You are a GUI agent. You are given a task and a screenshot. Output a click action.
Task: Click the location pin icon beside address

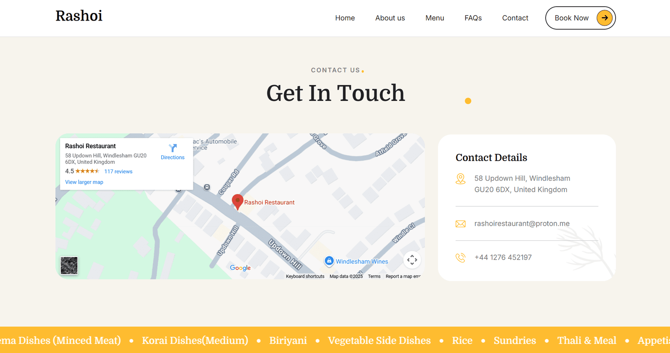point(461,179)
